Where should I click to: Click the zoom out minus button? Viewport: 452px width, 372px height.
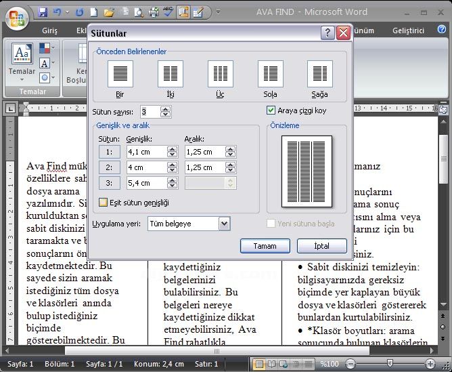click(351, 365)
